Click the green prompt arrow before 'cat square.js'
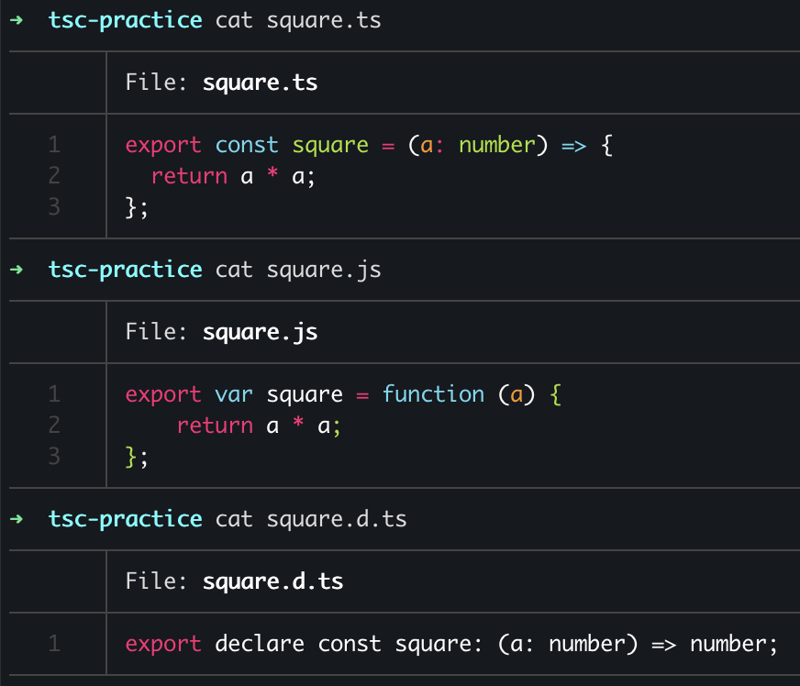The height and width of the screenshot is (686, 800). point(17,270)
